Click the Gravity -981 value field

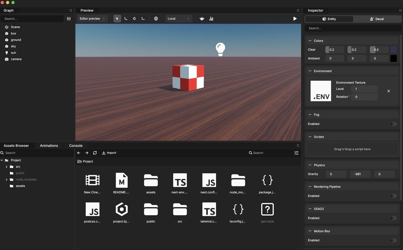pos(360,174)
